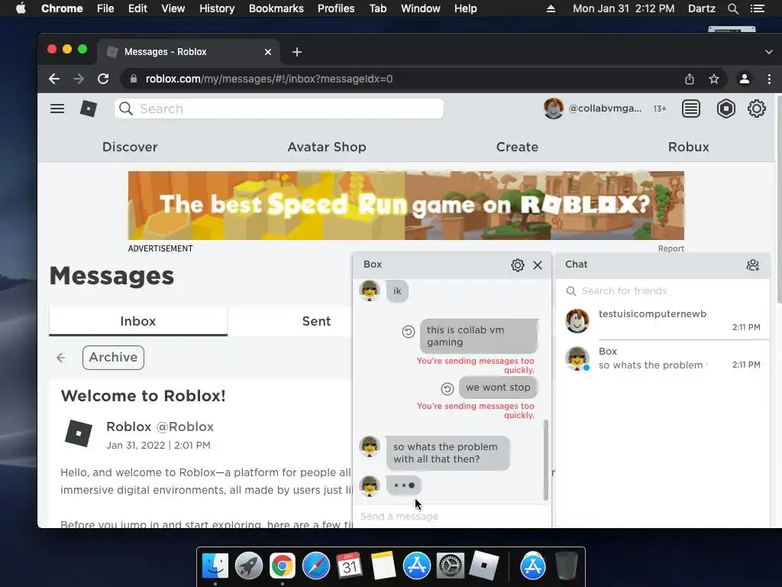Open the Roblox hamburger navigation menu
The width and height of the screenshot is (782, 587).
tap(57, 109)
